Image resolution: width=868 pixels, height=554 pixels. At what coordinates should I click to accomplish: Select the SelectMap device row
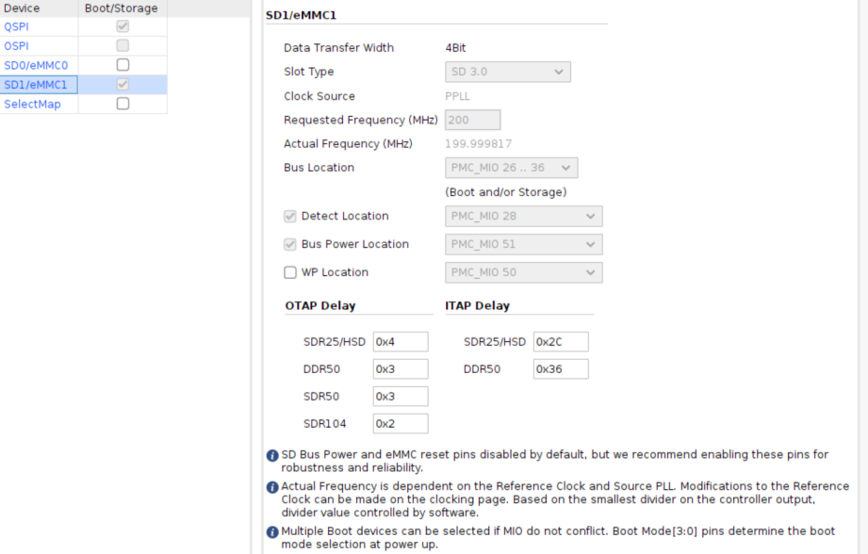[84, 104]
